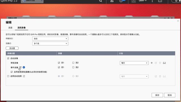The width and height of the screenshot is (181, 102).
Task: Click the edit icon next to 启用自动拍照
Action: (x=24, y=76)
